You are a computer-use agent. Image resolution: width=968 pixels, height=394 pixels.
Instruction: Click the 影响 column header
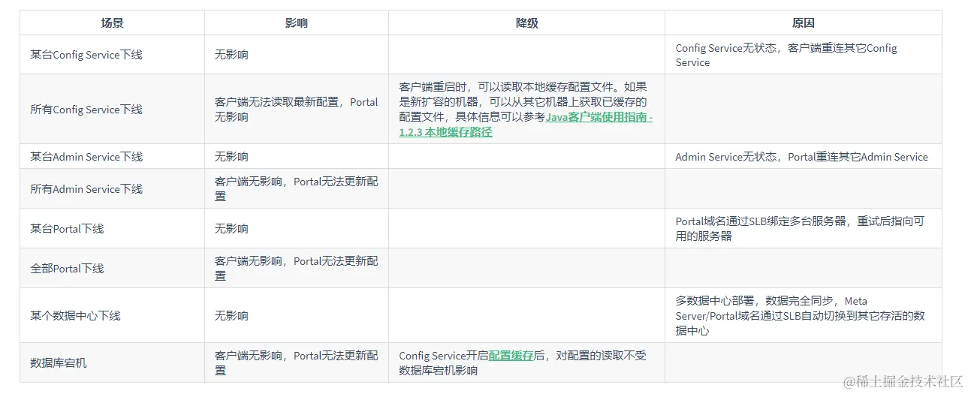click(x=297, y=23)
